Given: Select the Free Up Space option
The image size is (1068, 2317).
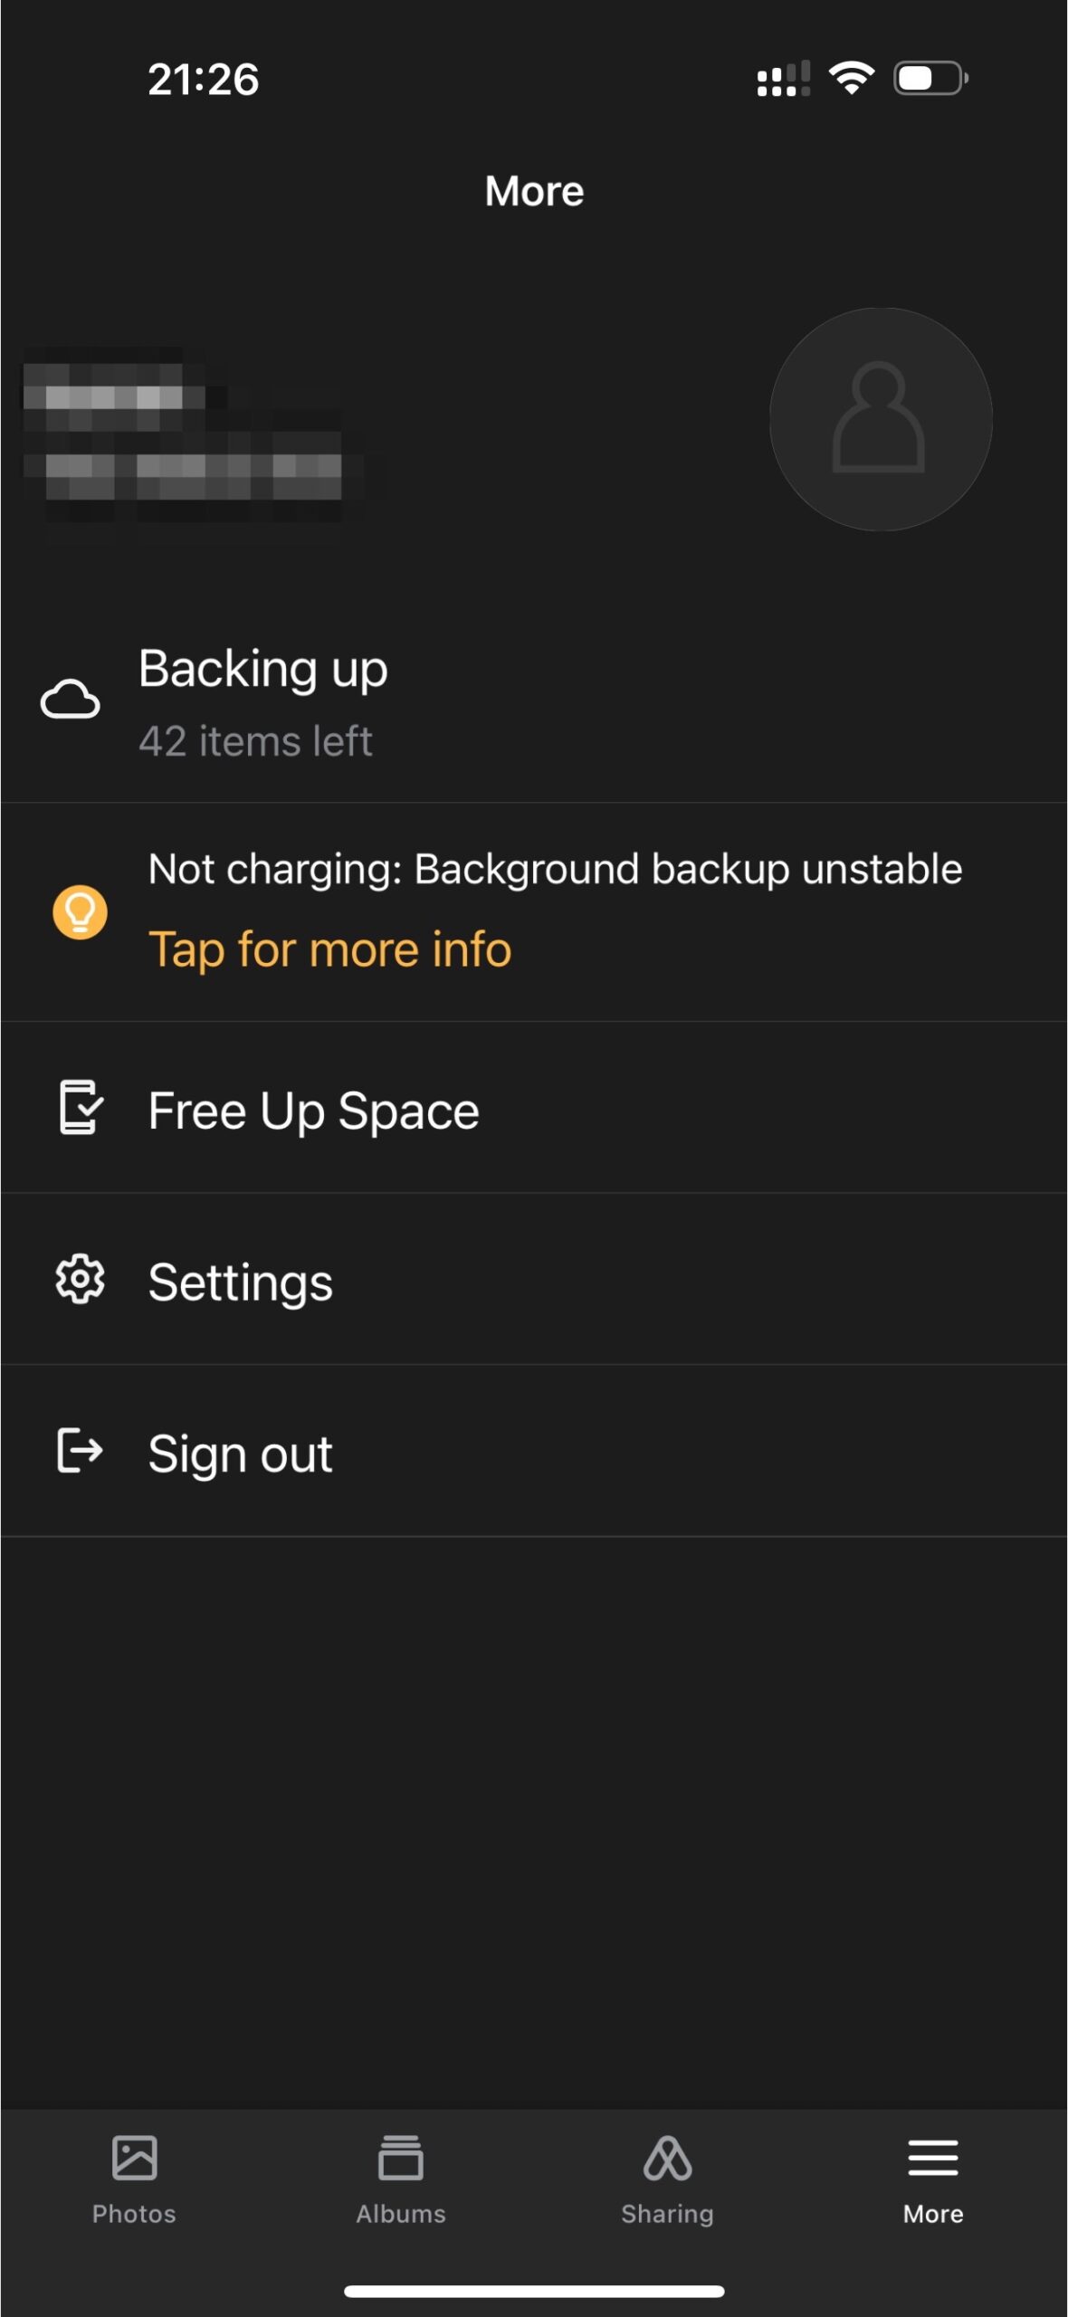Looking at the screenshot, I should [313, 1111].
